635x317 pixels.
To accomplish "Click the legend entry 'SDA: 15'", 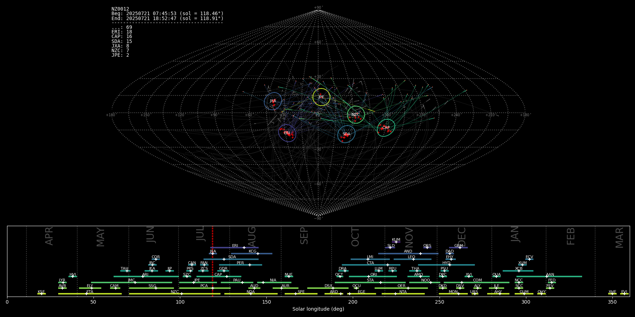I will (x=122, y=42).
